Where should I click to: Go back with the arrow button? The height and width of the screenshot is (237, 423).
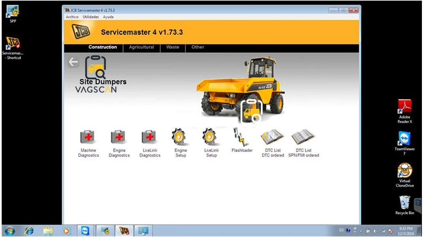click(x=73, y=62)
